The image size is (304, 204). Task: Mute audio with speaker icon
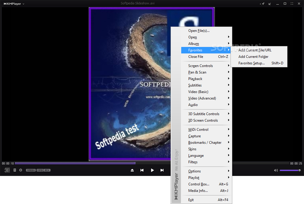pyautogui.click(x=276, y=170)
